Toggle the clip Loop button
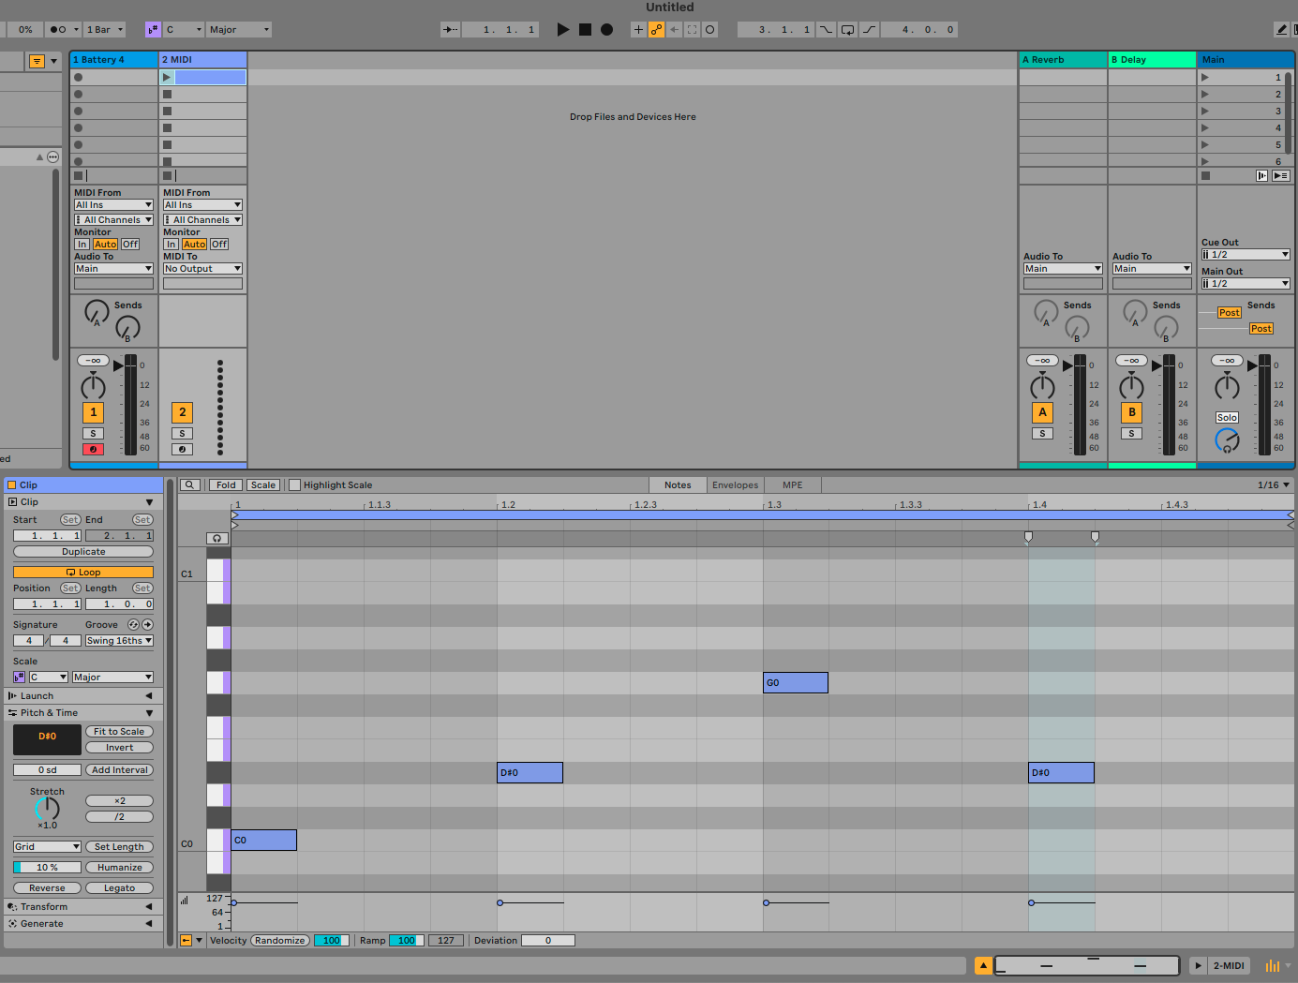Viewport: 1298px width, 983px height. point(83,573)
